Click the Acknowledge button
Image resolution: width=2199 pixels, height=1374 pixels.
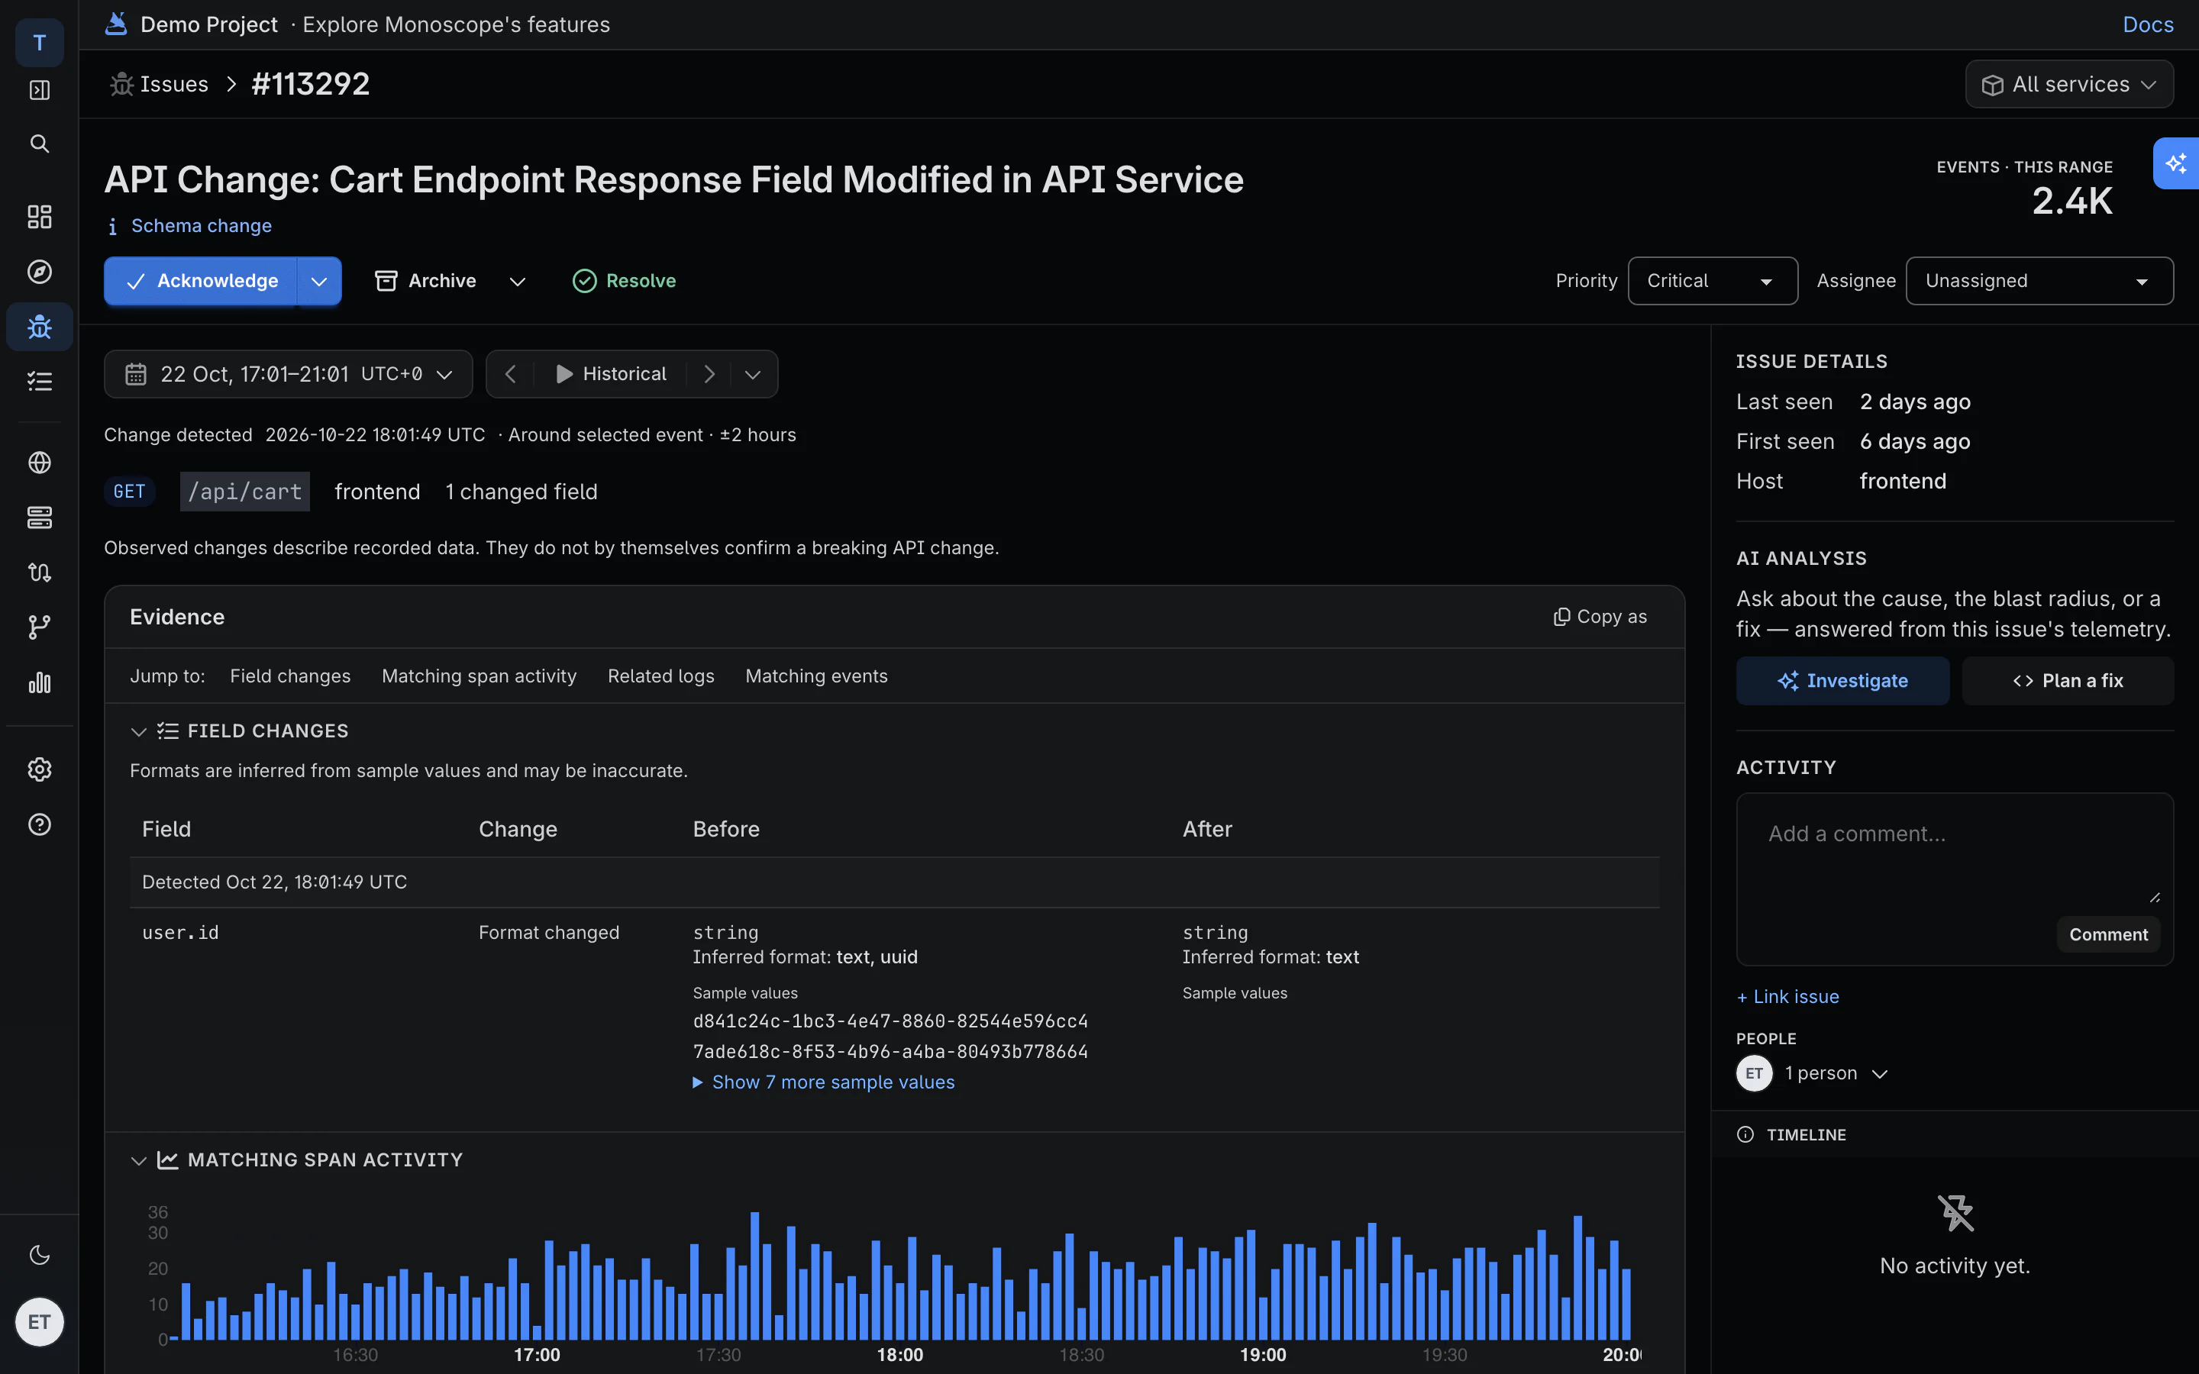click(x=202, y=281)
